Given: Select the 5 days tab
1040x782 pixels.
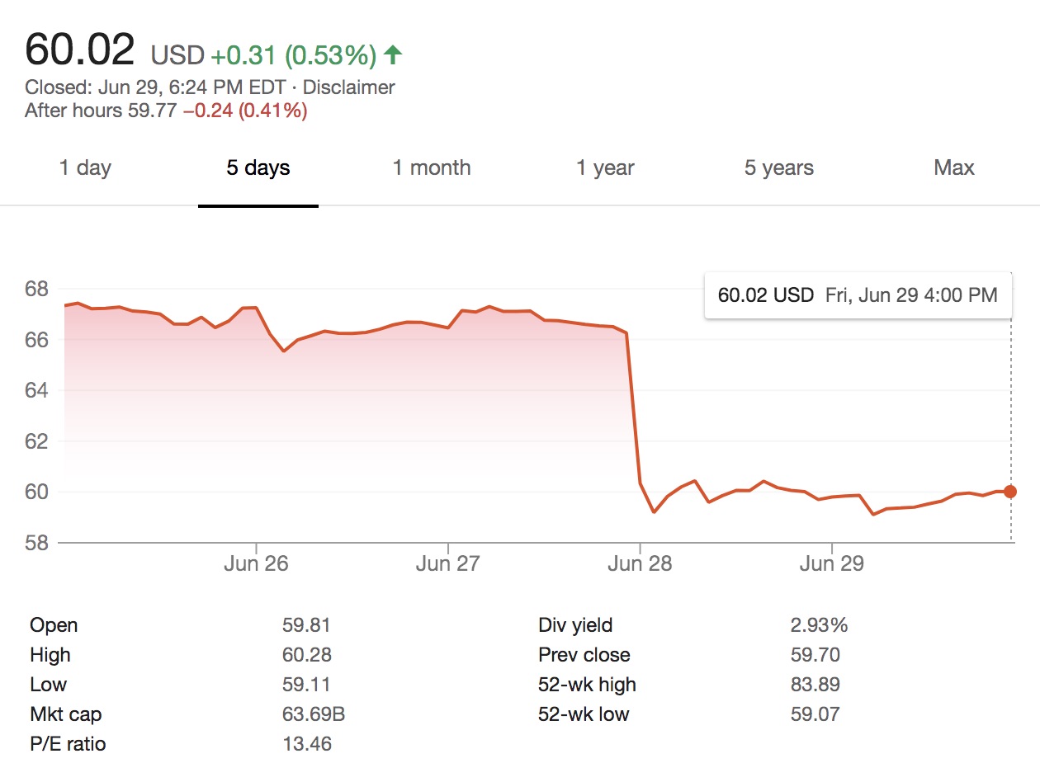Looking at the screenshot, I should coord(258,168).
